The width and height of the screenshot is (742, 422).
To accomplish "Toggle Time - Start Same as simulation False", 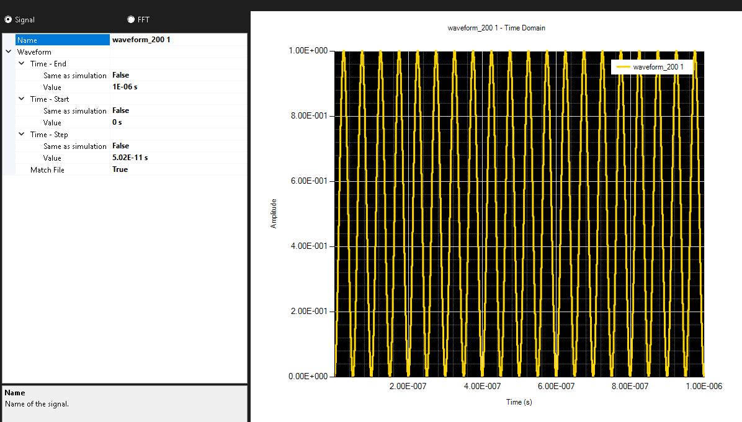I will coord(179,110).
